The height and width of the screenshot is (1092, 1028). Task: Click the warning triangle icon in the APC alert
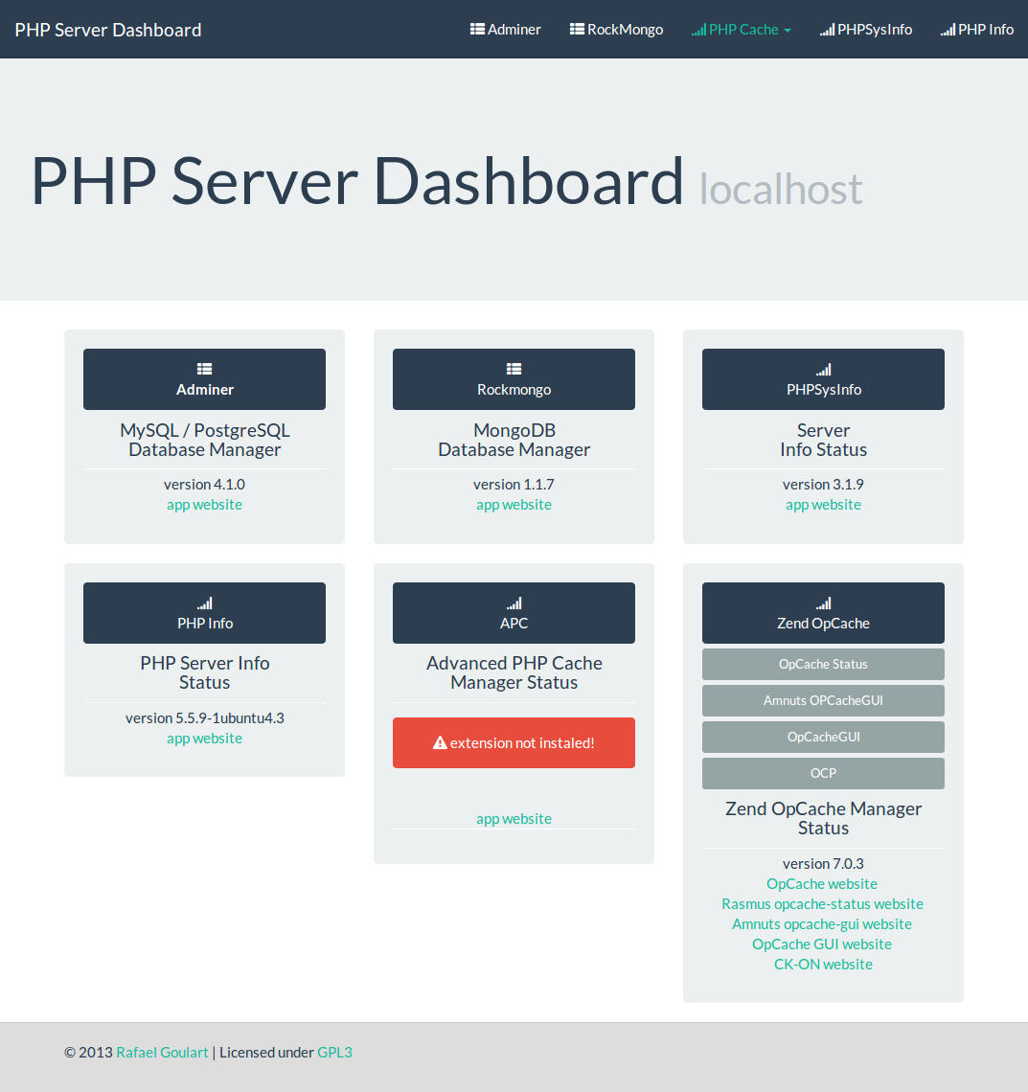coord(440,743)
